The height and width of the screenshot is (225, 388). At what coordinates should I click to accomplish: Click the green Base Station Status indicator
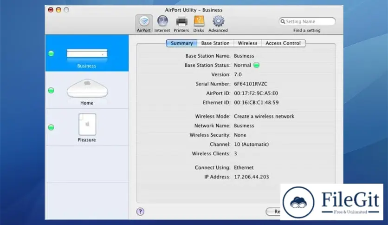pos(257,65)
